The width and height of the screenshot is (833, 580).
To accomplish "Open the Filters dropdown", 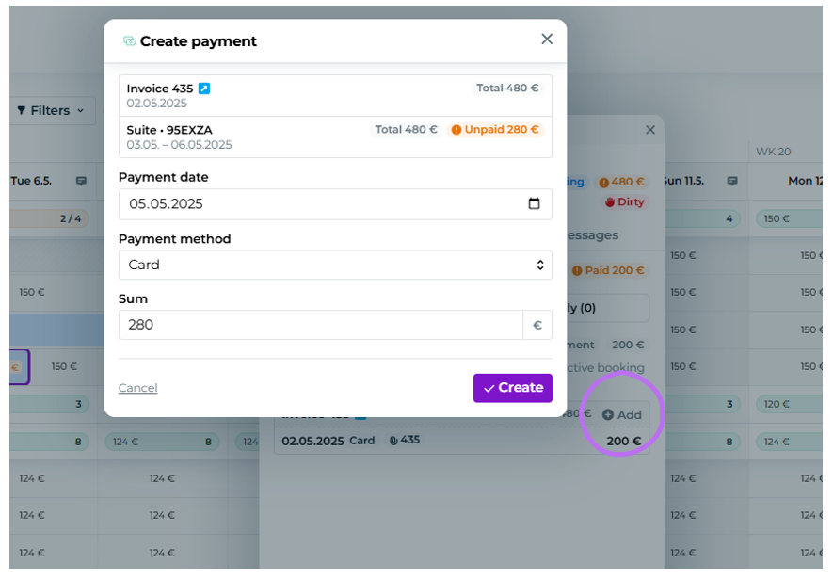I will click(x=52, y=110).
